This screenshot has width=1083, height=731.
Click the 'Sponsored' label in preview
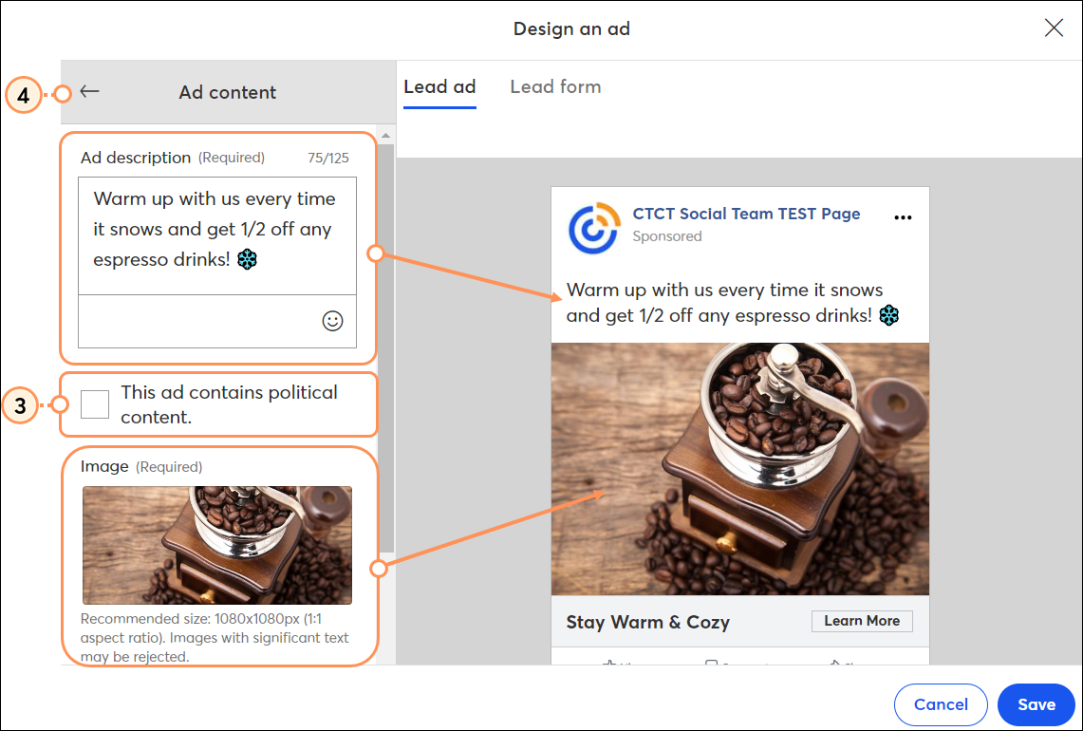pyautogui.click(x=666, y=236)
